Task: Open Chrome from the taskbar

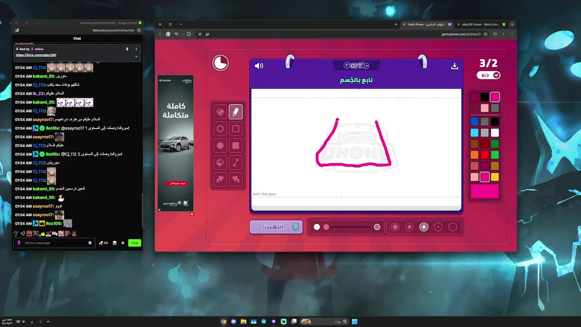Action: [223, 322]
